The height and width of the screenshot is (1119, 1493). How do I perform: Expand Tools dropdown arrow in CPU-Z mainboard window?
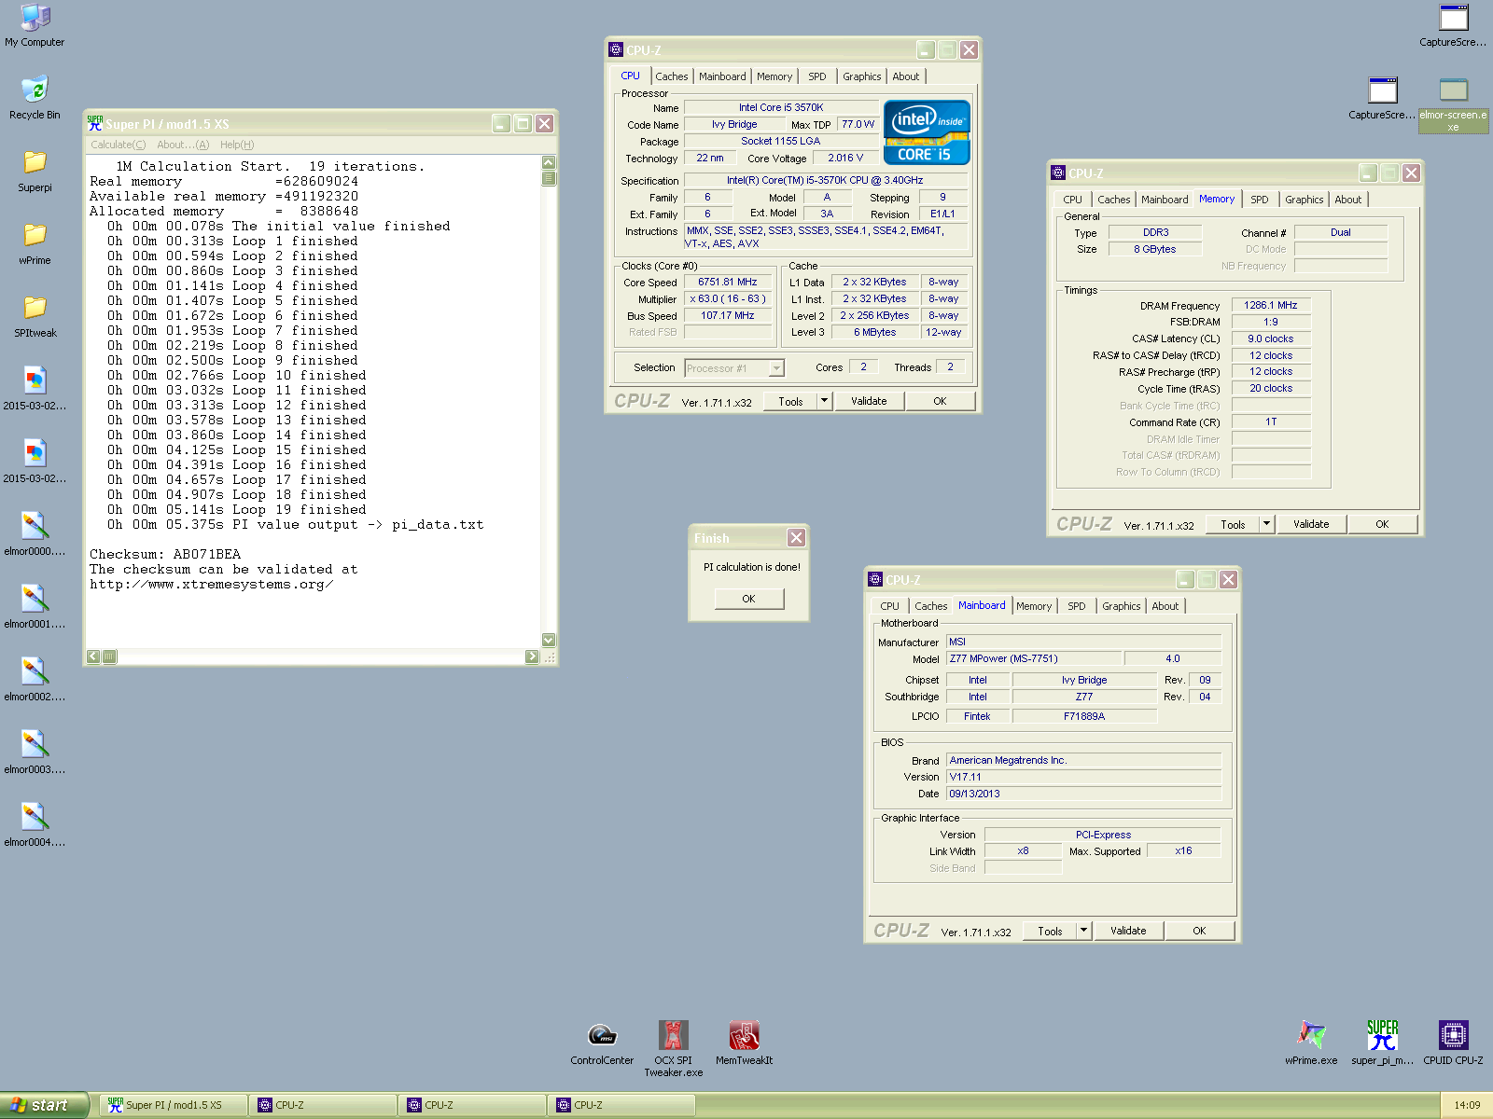1083,931
